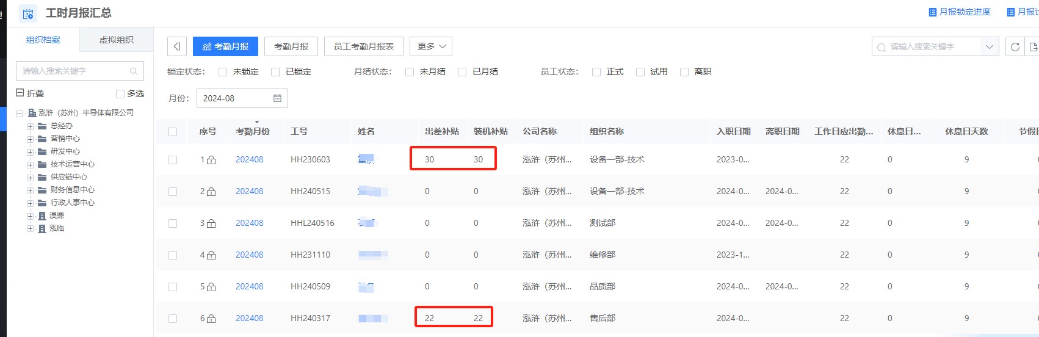Switch to the 虚拟组织 tab
This screenshot has height=337, width=1039.
[116, 40]
